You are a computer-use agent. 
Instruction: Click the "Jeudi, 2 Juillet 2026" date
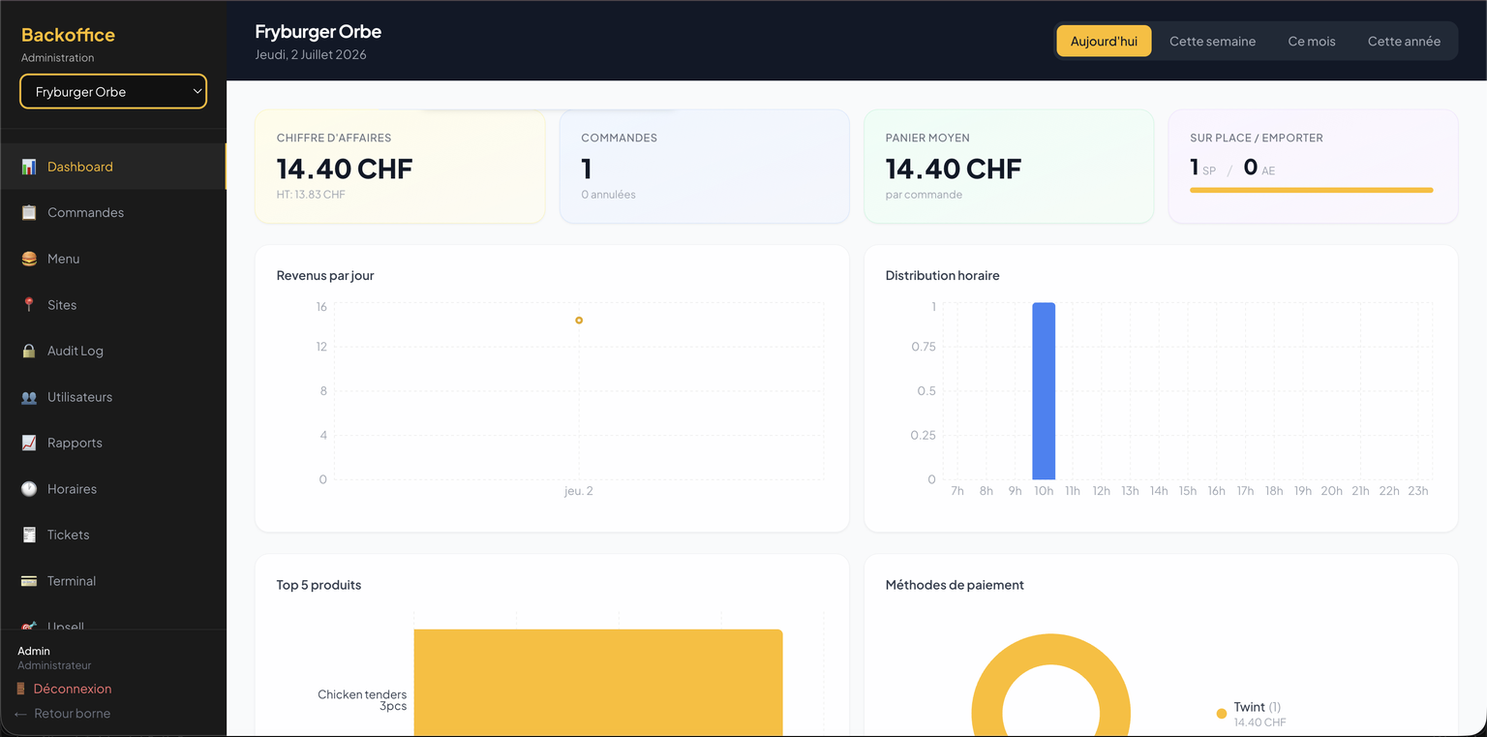pyautogui.click(x=311, y=54)
